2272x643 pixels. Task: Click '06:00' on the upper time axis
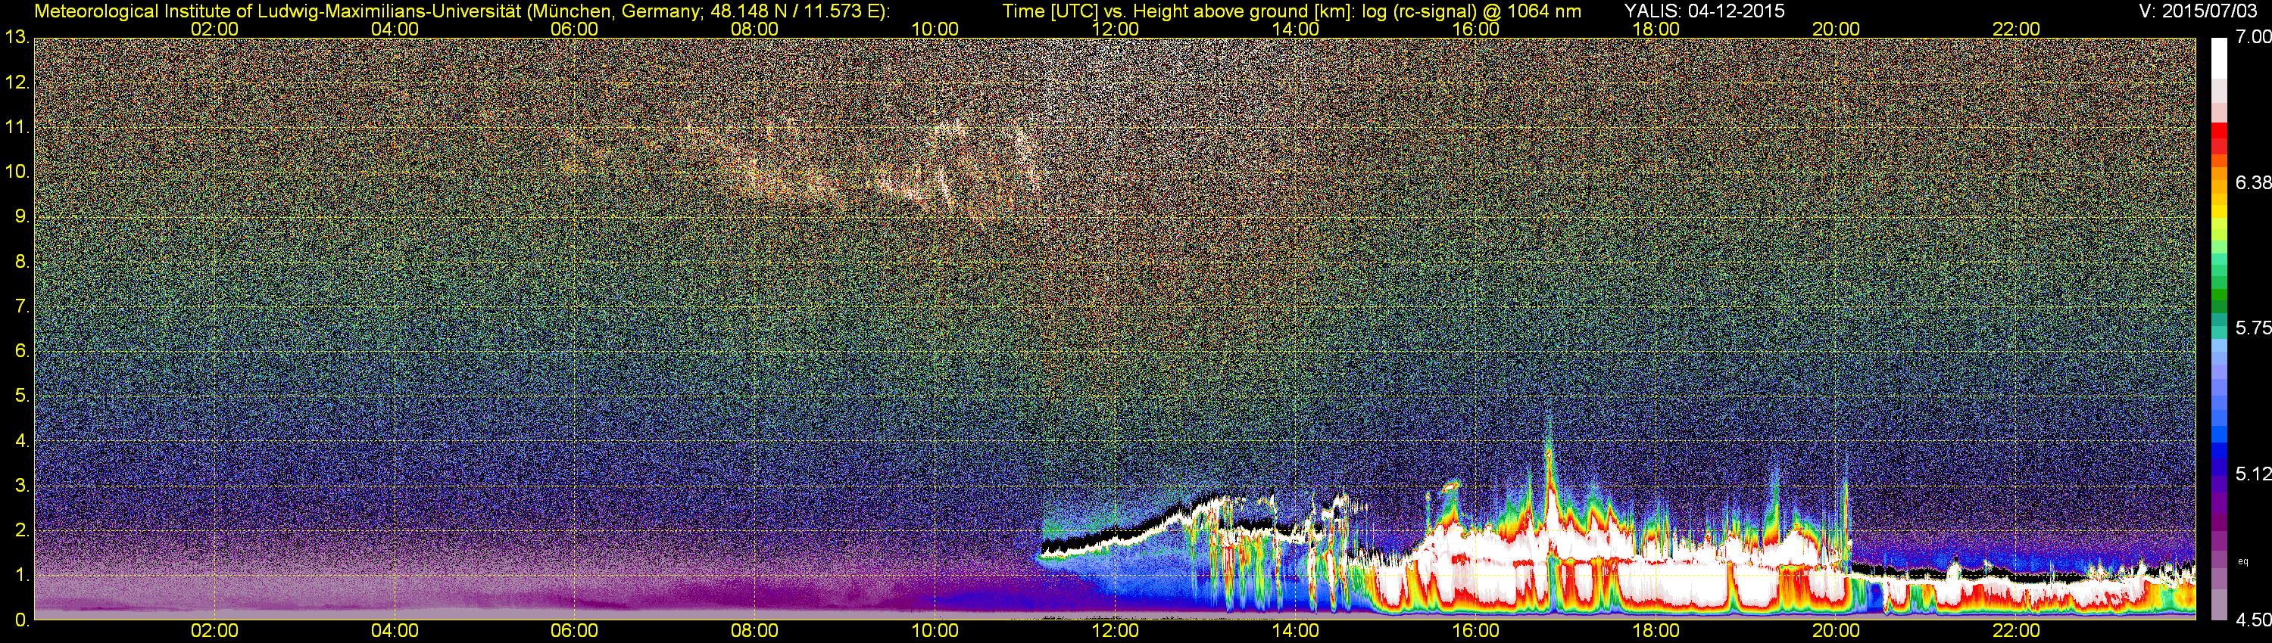tap(574, 29)
